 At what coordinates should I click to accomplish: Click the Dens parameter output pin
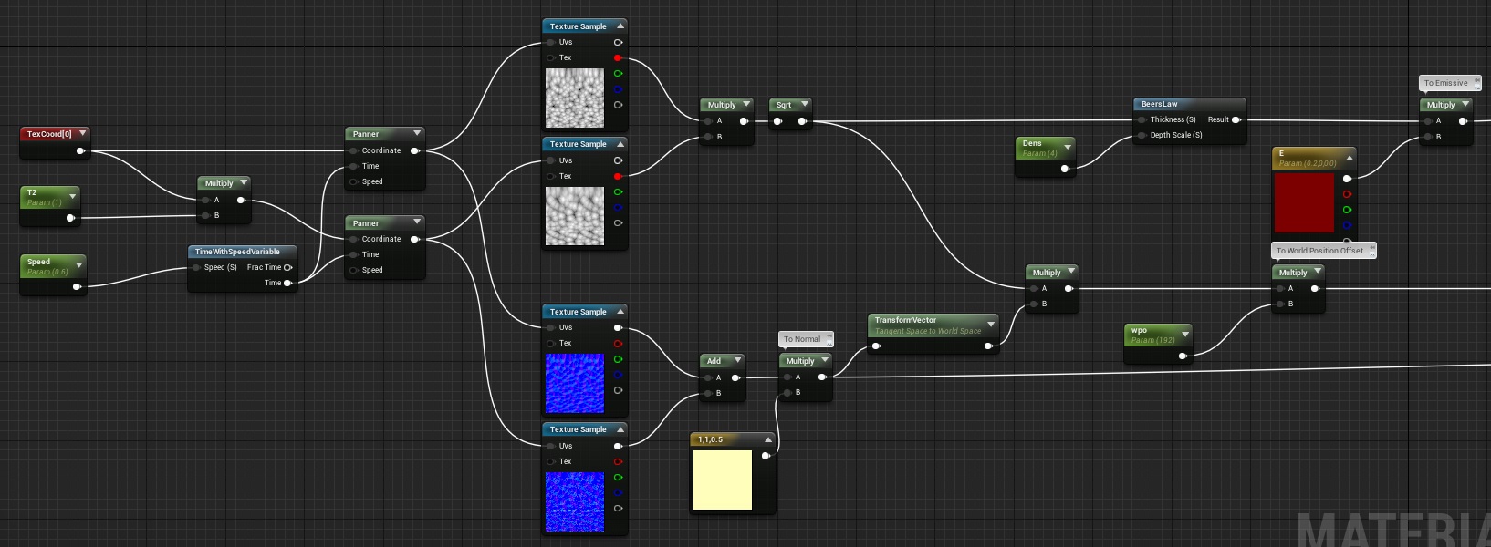pos(1065,169)
